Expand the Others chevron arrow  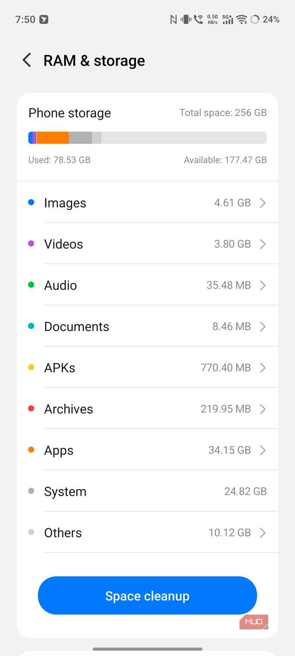263,533
